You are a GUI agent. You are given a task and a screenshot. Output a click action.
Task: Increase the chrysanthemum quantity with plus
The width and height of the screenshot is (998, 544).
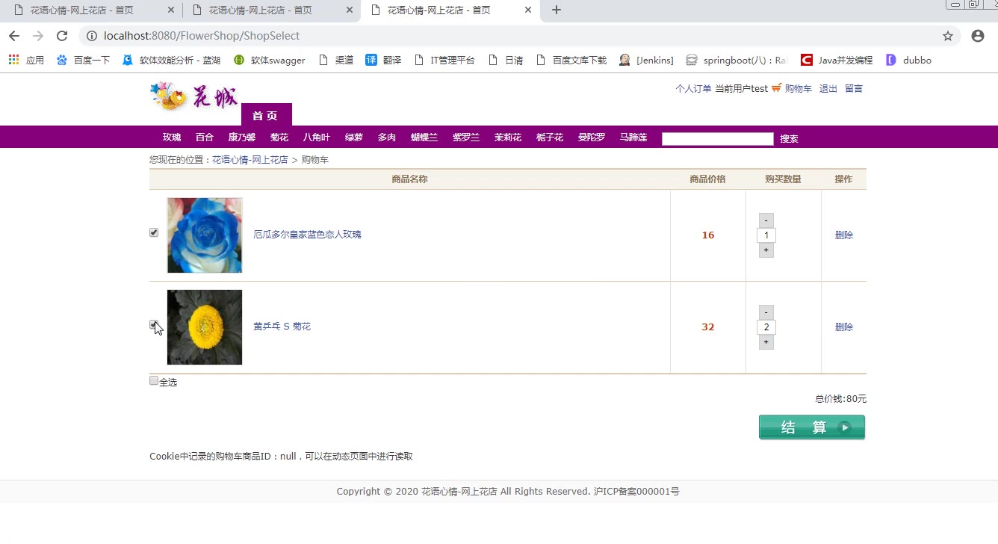pos(766,342)
